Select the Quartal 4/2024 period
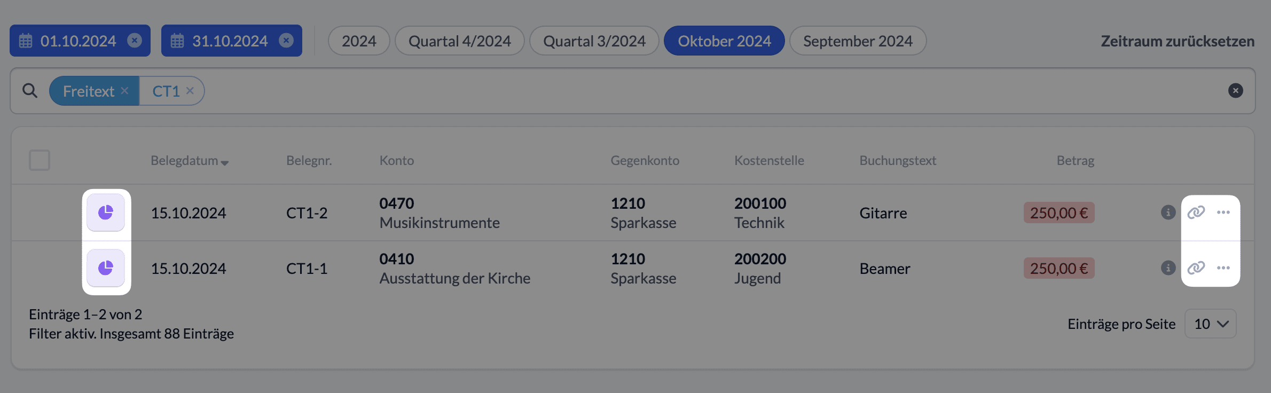 coord(460,41)
